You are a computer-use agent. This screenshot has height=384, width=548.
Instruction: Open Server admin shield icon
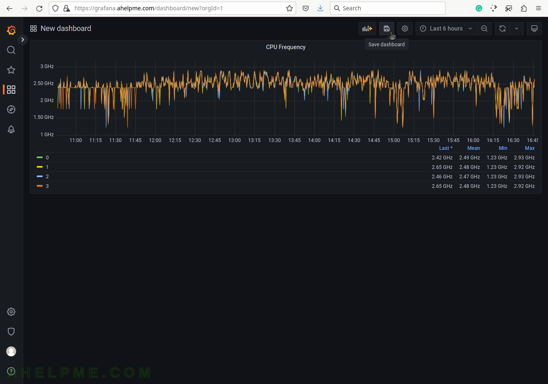11,332
